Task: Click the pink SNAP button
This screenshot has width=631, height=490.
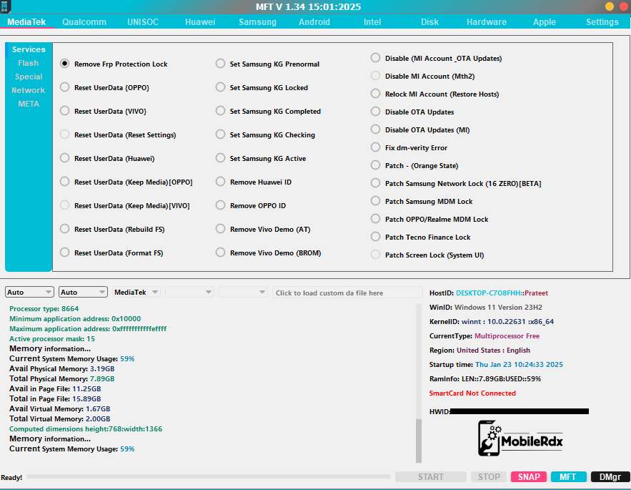Action: (529, 476)
